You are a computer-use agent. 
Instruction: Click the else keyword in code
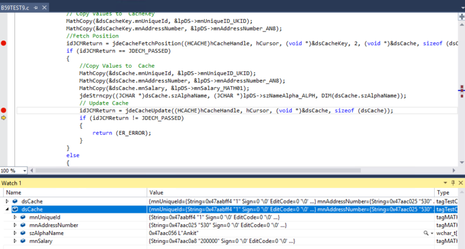(x=73, y=155)
